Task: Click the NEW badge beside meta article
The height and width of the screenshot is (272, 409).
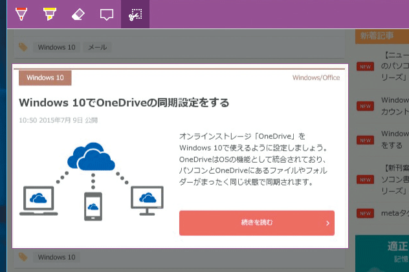Action: (365, 213)
